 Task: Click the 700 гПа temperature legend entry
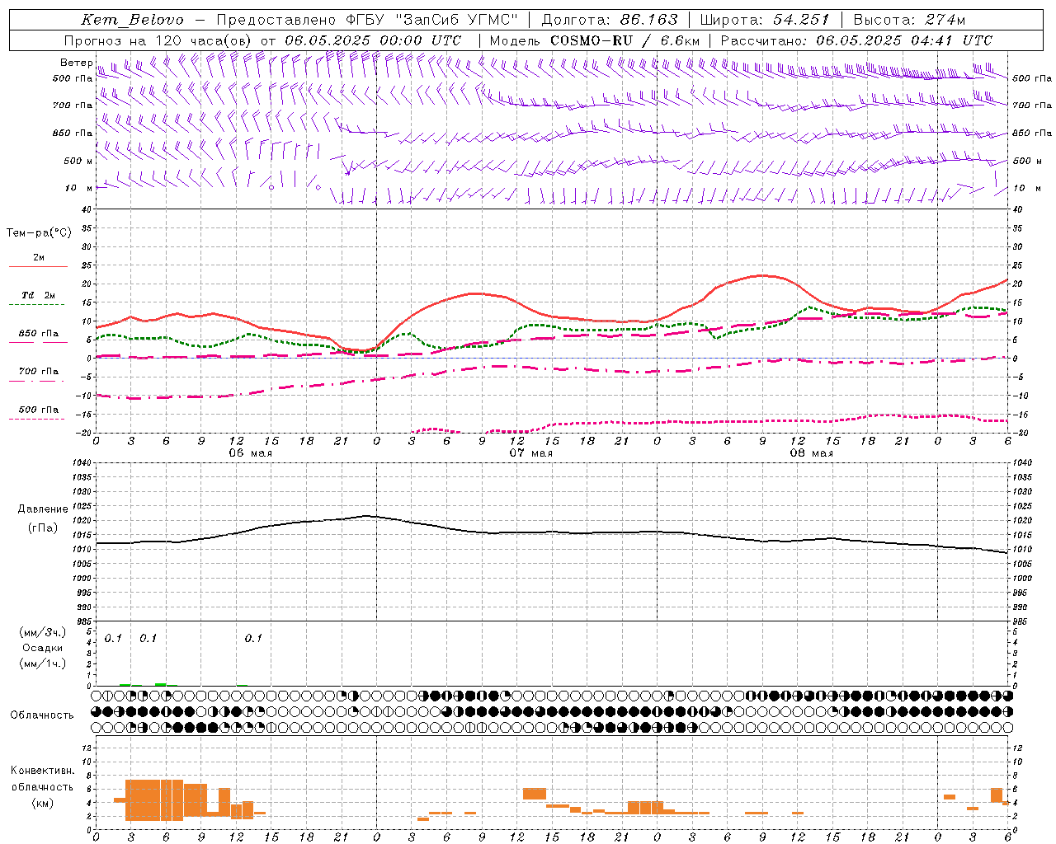(38, 372)
